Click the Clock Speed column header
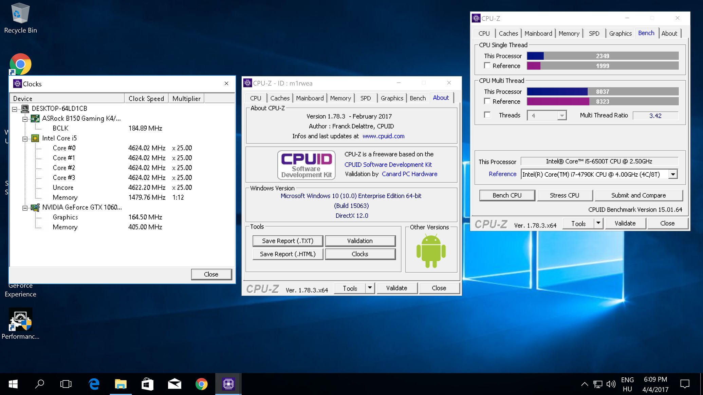Image resolution: width=703 pixels, height=395 pixels. click(x=146, y=98)
